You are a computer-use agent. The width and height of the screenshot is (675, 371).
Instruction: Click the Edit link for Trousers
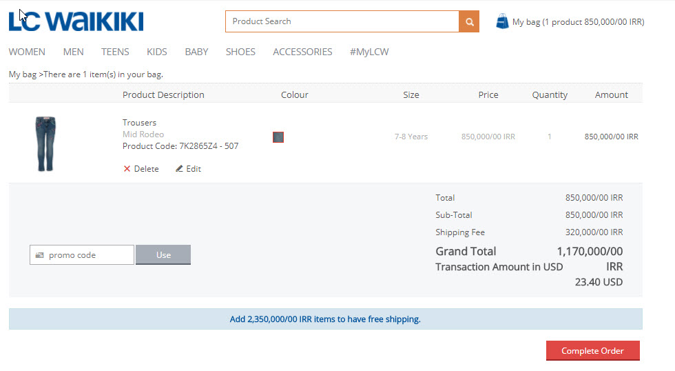194,169
